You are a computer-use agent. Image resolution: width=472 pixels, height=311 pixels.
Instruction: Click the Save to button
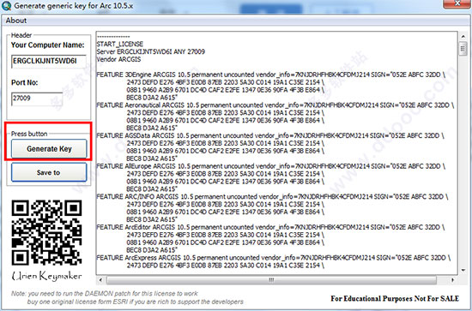49,172
